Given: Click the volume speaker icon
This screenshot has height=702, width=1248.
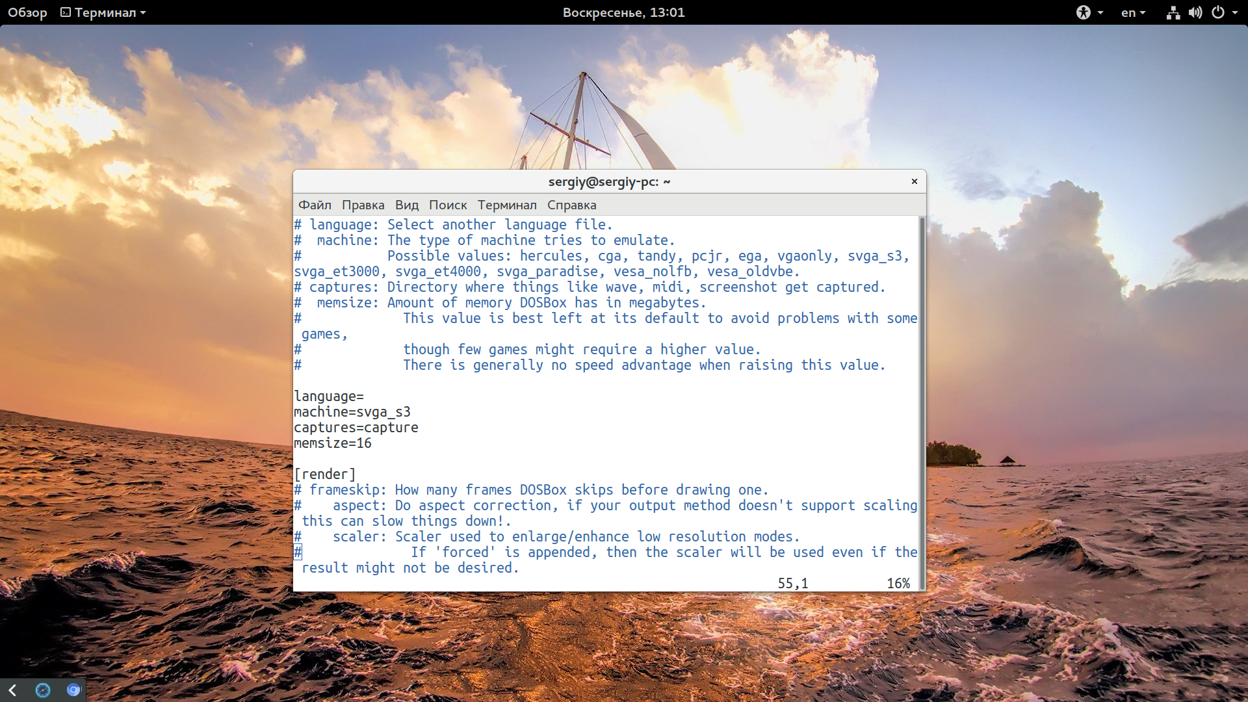Looking at the screenshot, I should click(x=1195, y=12).
